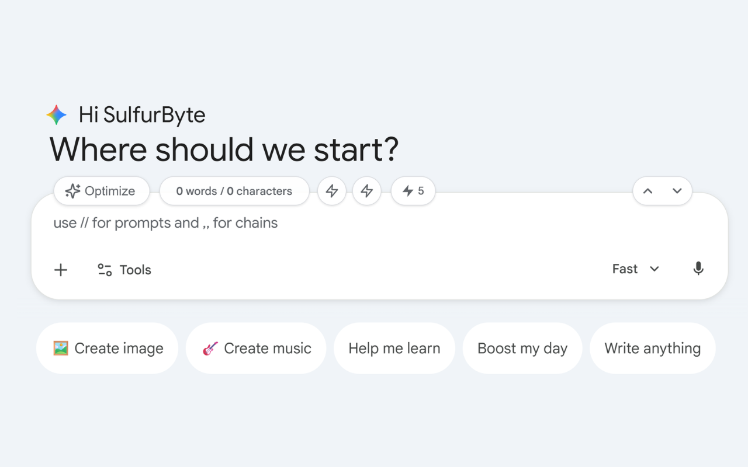Click the first outlined lightning bolt icon

tap(332, 191)
